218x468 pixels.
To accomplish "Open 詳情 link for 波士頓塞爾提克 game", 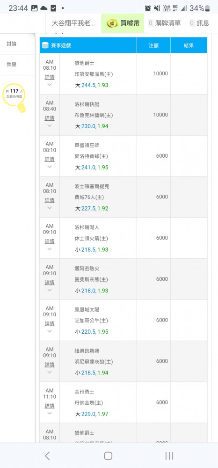I will (x=50, y=200).
